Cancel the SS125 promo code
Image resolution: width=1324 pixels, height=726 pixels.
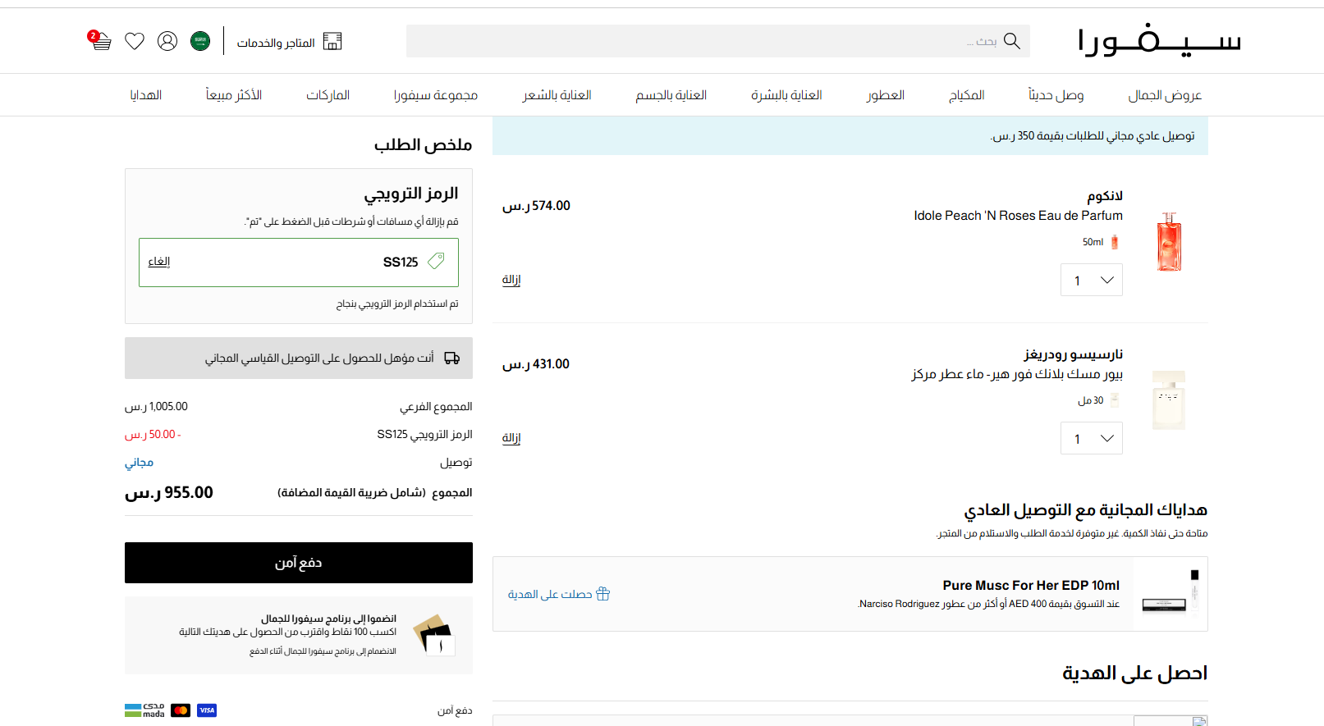[x=159, y=262]
